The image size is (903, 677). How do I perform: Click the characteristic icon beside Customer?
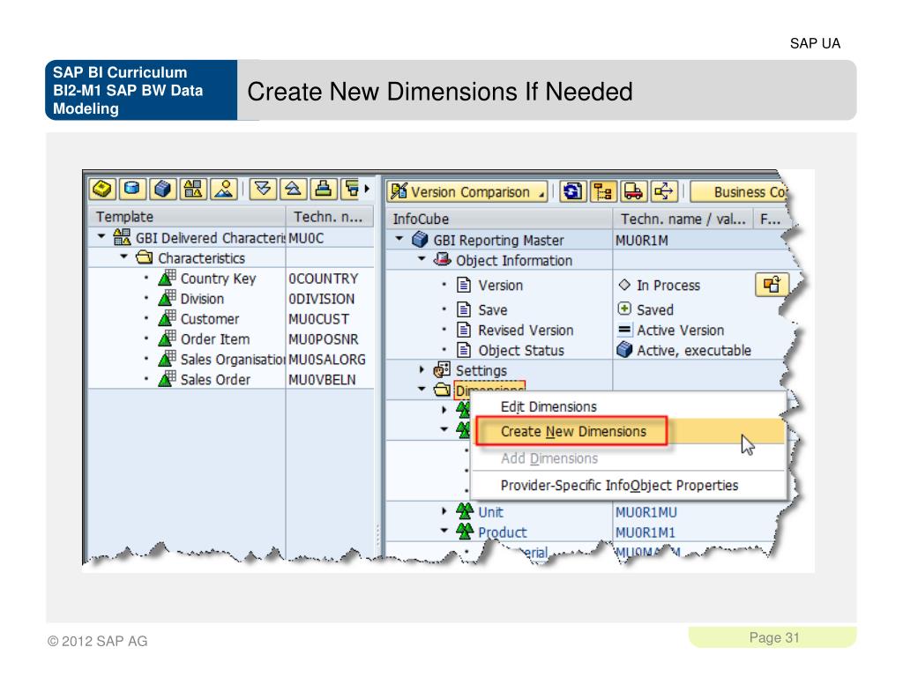pyautogui.click(x=167, y=317)
